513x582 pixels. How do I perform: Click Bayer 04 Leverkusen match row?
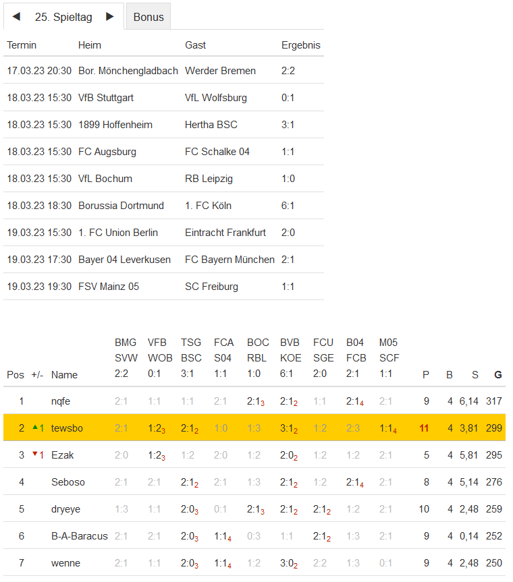click(x=124, y=260)
